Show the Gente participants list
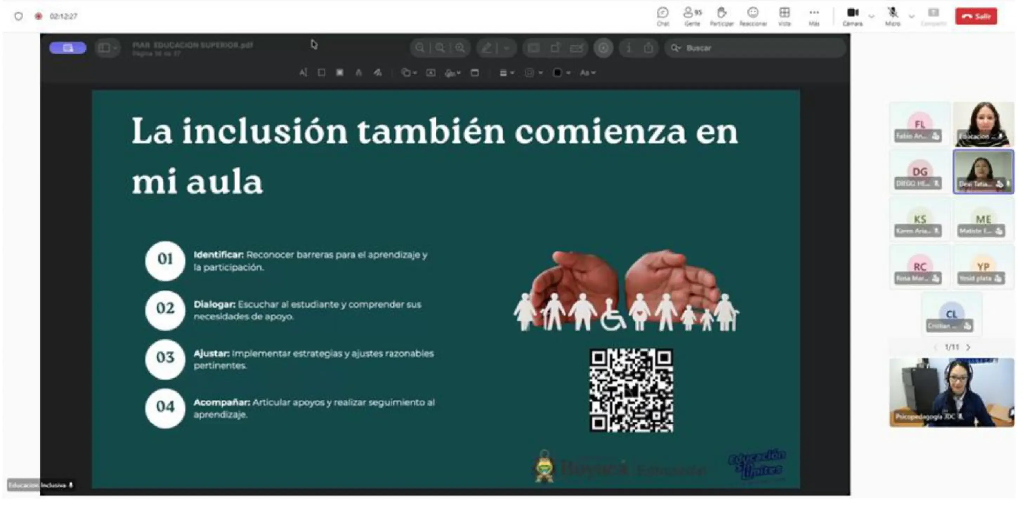Viewport: 1028px width, 512px height. point(692,17)
